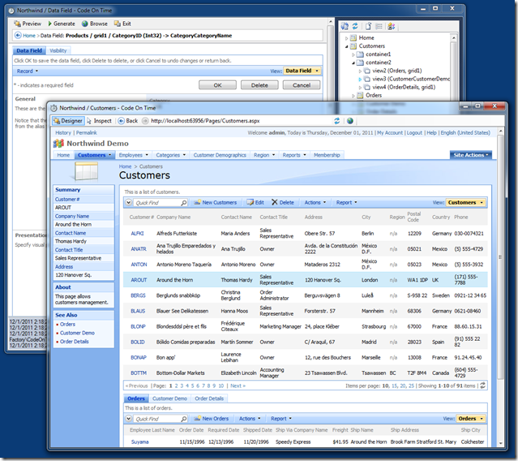Expand the Home tree node
The height and width of the screenshot is (461, 518).
click(x=348, y=38)
